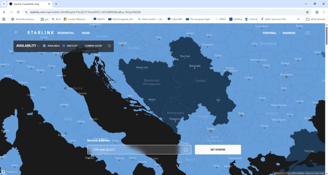
Task: Open the Kontrola pristupa bookmark
Action: pyautogui.click(x=23, y=19)
